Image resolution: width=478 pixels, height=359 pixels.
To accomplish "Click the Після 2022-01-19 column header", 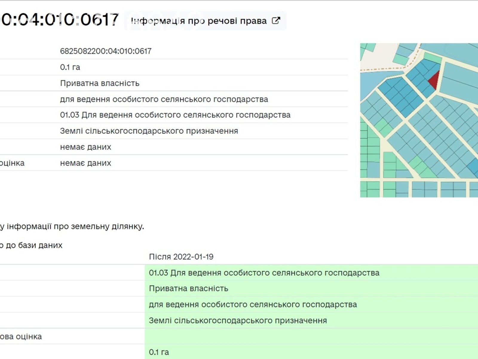I will tap(181, 257).
